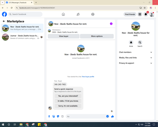The width and height of the screenshot is (158, 127).
Task: Click the $950 listing title under Marketplace
Action: (x=65, y=32)
